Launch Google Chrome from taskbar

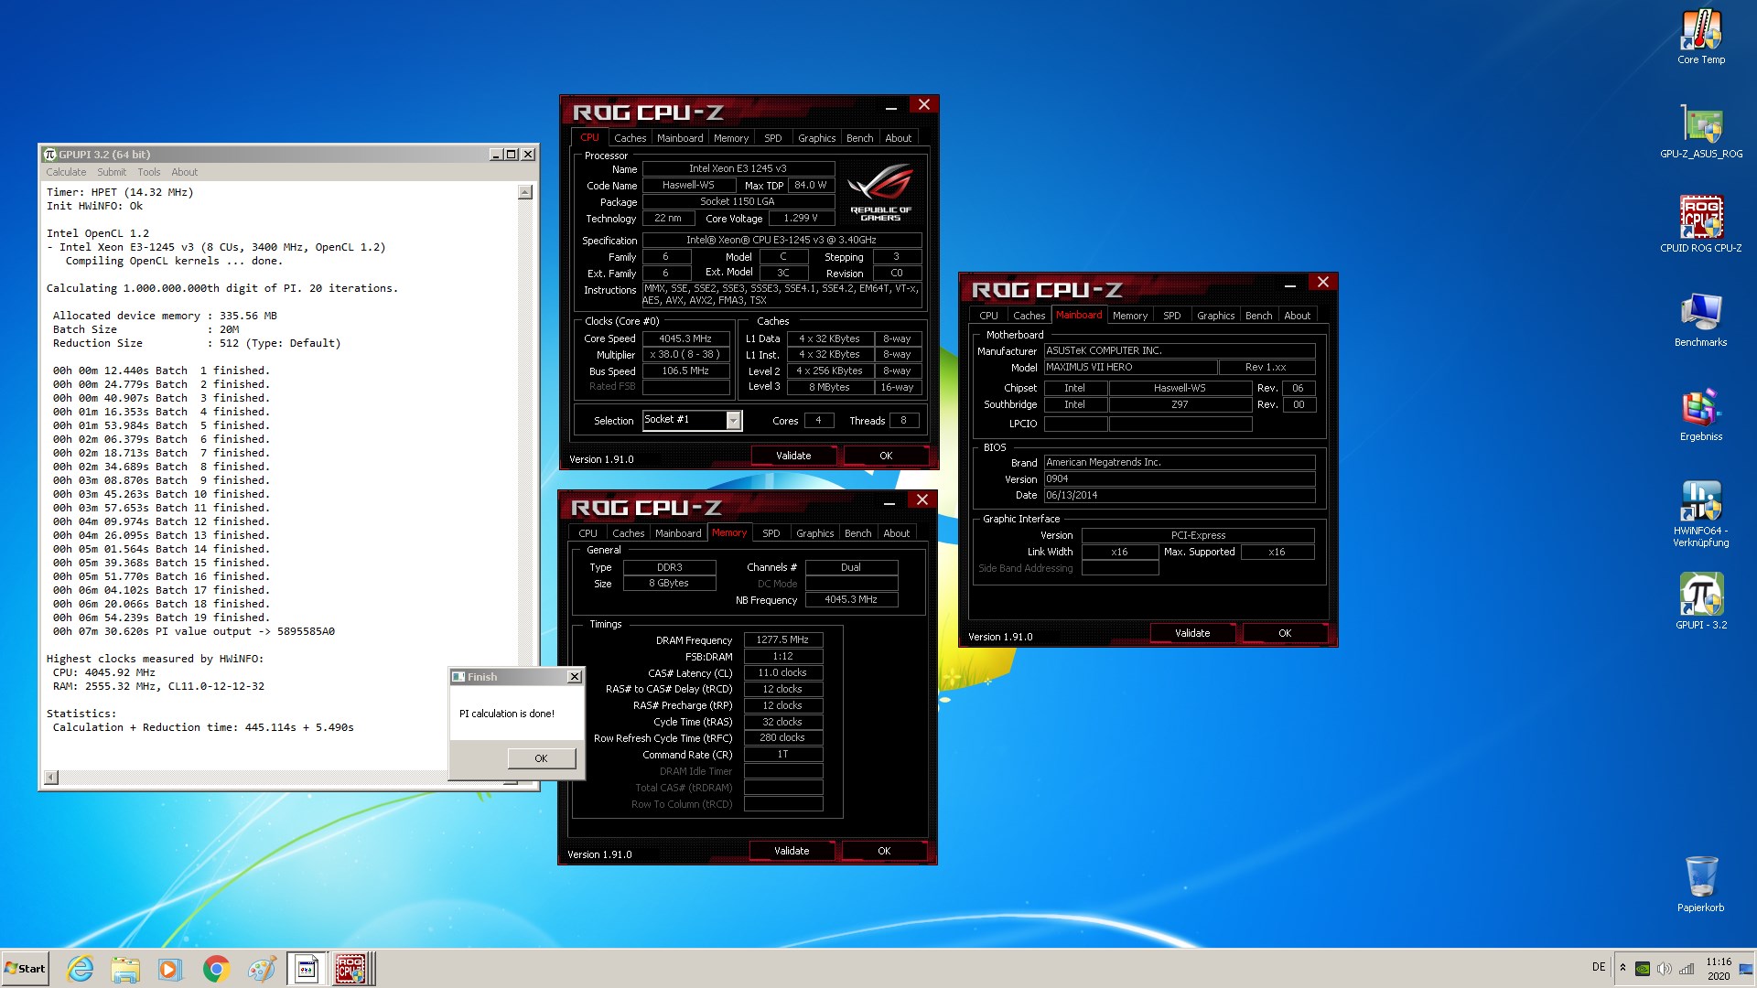click(216, 969)
